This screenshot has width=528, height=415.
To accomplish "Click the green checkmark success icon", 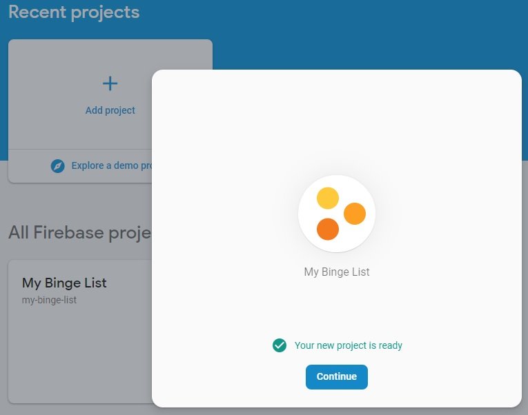I will (x=280, y=345).
